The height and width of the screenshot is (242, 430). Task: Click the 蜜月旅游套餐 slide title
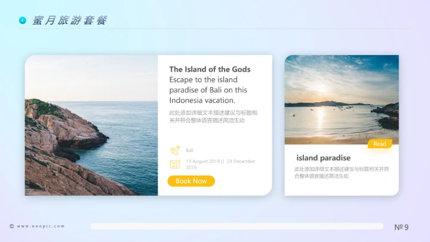(x=70, y=20)
